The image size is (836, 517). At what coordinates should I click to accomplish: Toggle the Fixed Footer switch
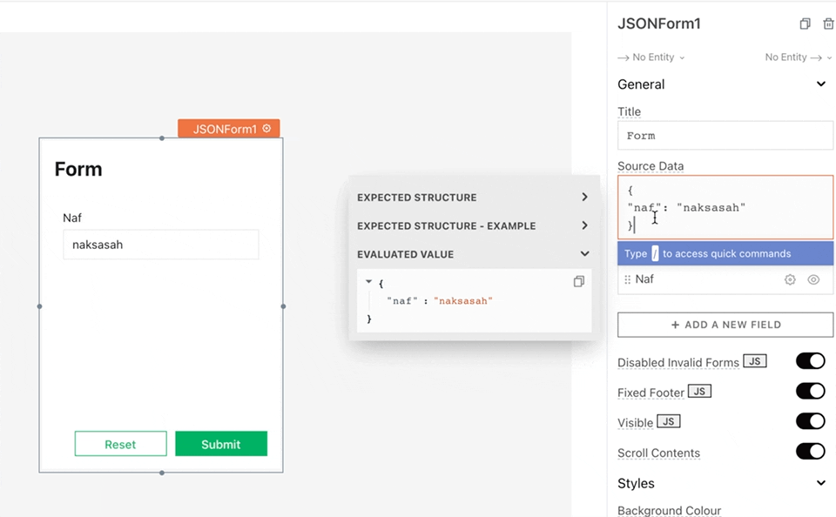point(811,391)
